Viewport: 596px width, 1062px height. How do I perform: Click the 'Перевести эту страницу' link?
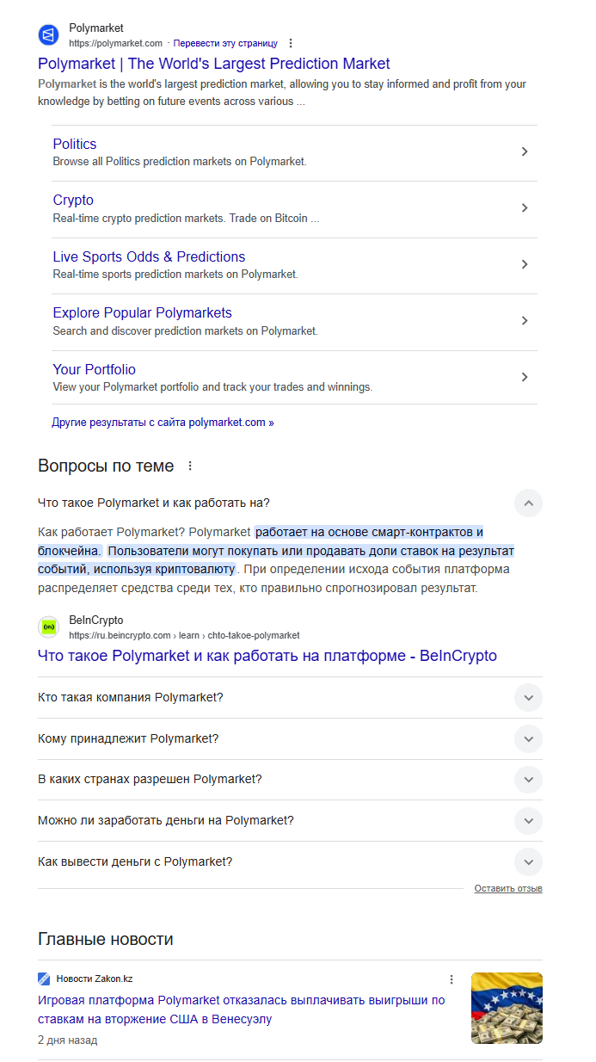(x=225, y=43)
